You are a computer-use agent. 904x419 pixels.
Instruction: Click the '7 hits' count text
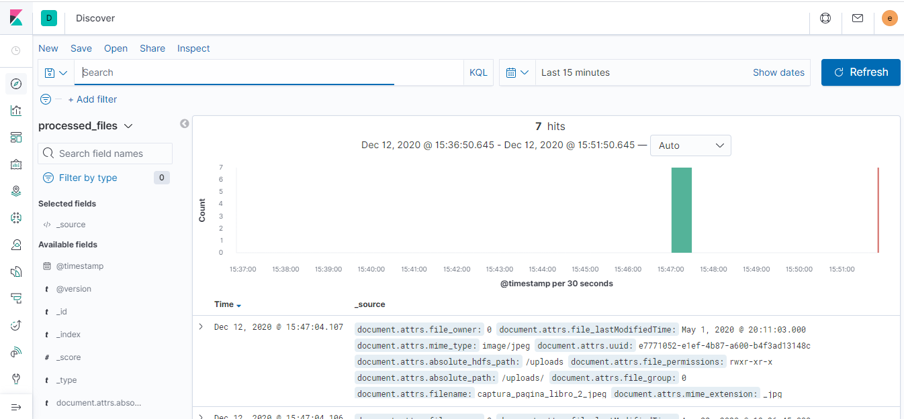[x=550, y=126]
